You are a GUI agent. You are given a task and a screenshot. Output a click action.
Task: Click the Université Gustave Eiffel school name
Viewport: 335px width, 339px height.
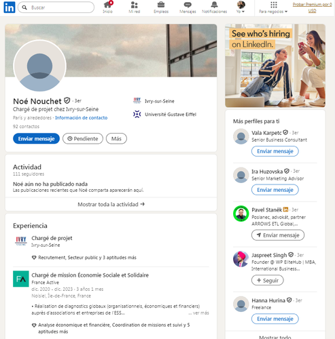coord(171,115)
